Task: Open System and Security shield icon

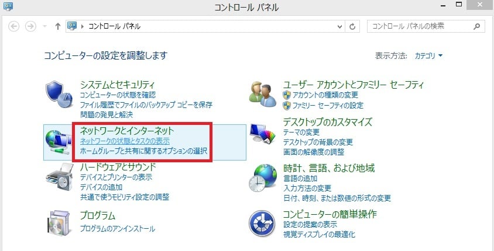Action: (x=59, y=94)
